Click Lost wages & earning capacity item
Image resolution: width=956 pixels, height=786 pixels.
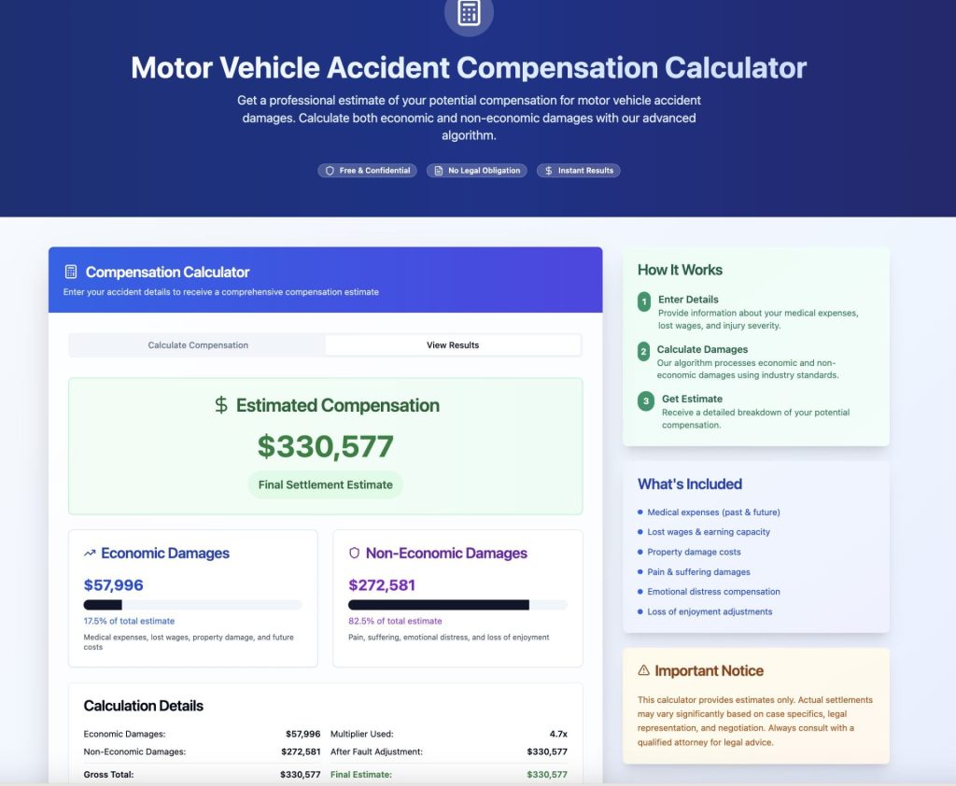pos(709,532)
